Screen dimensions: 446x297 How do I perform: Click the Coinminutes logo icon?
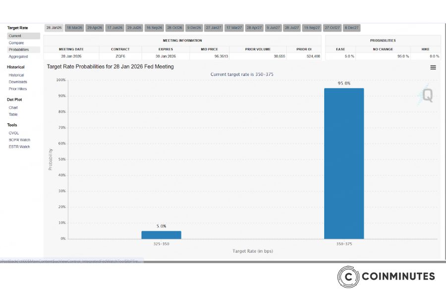click(x=348, y=276)
